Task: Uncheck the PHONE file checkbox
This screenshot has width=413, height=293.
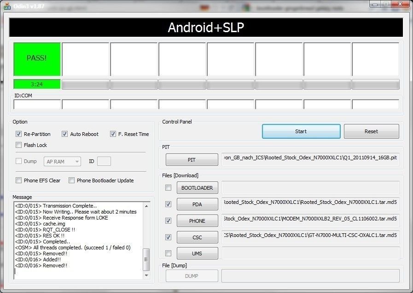Action: tap(168, 221)
